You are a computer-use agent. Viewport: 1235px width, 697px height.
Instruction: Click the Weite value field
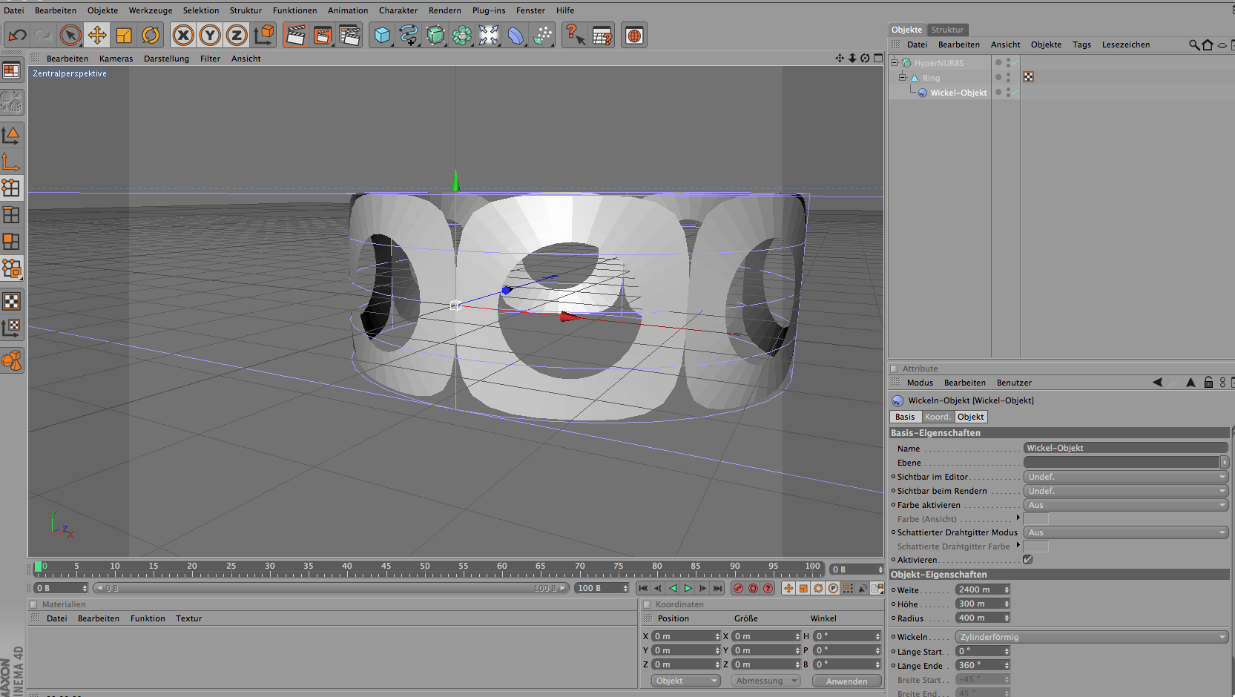(979, 589)
